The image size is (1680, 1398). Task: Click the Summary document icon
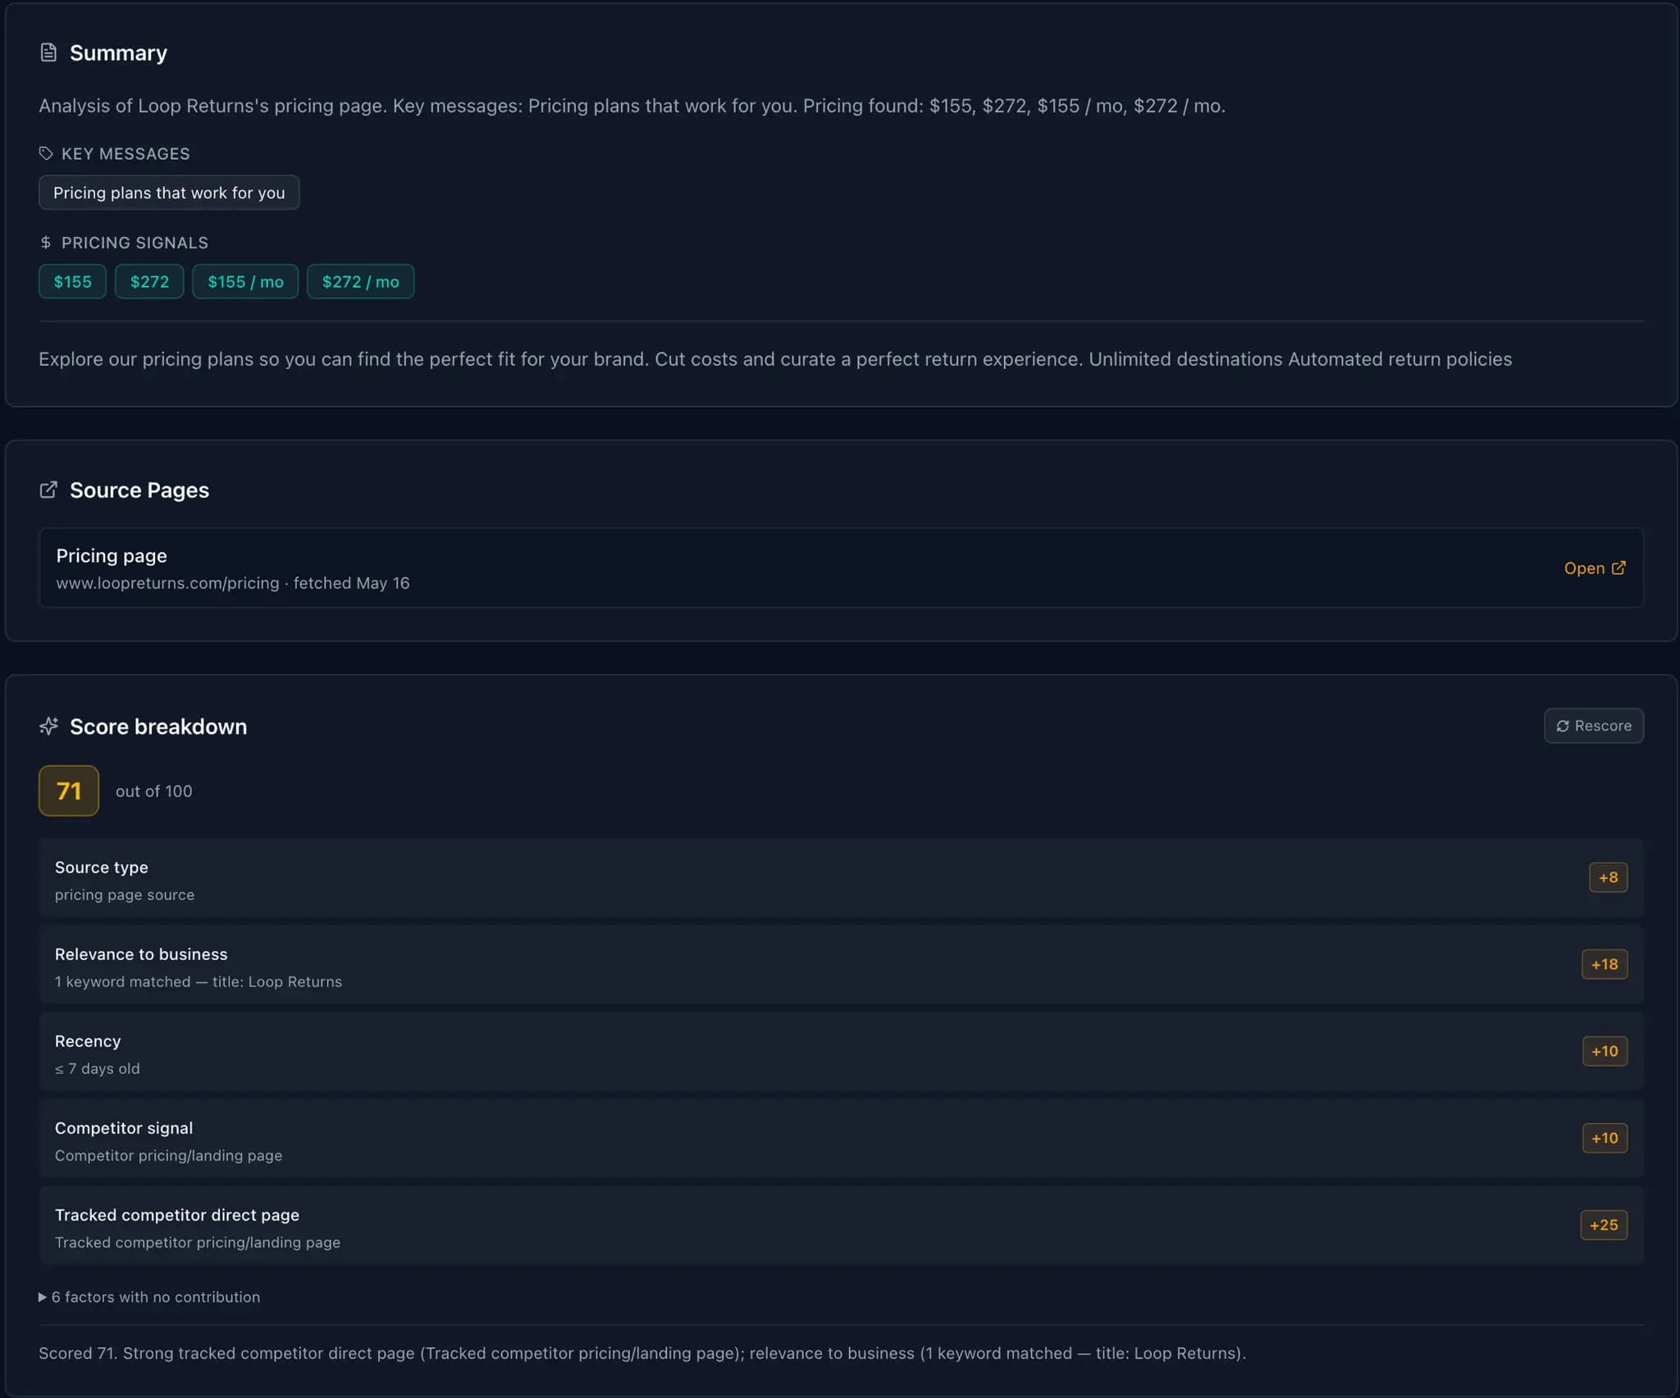[x=48, y=52]
